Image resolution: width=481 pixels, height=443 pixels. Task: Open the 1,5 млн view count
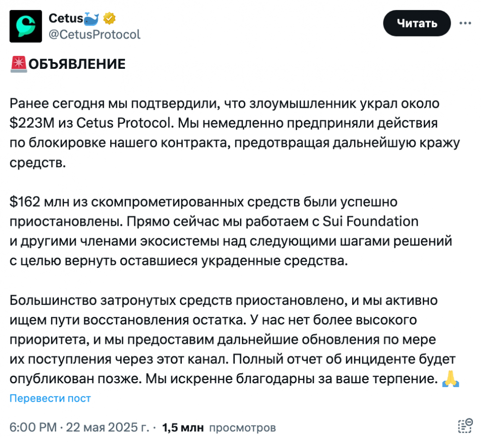pyautogui.click(x=183, y=427)
